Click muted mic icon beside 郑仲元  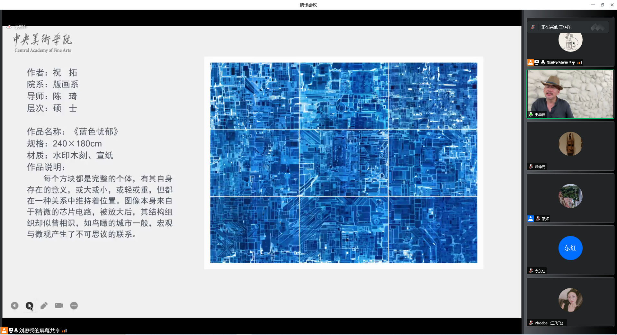531,167
